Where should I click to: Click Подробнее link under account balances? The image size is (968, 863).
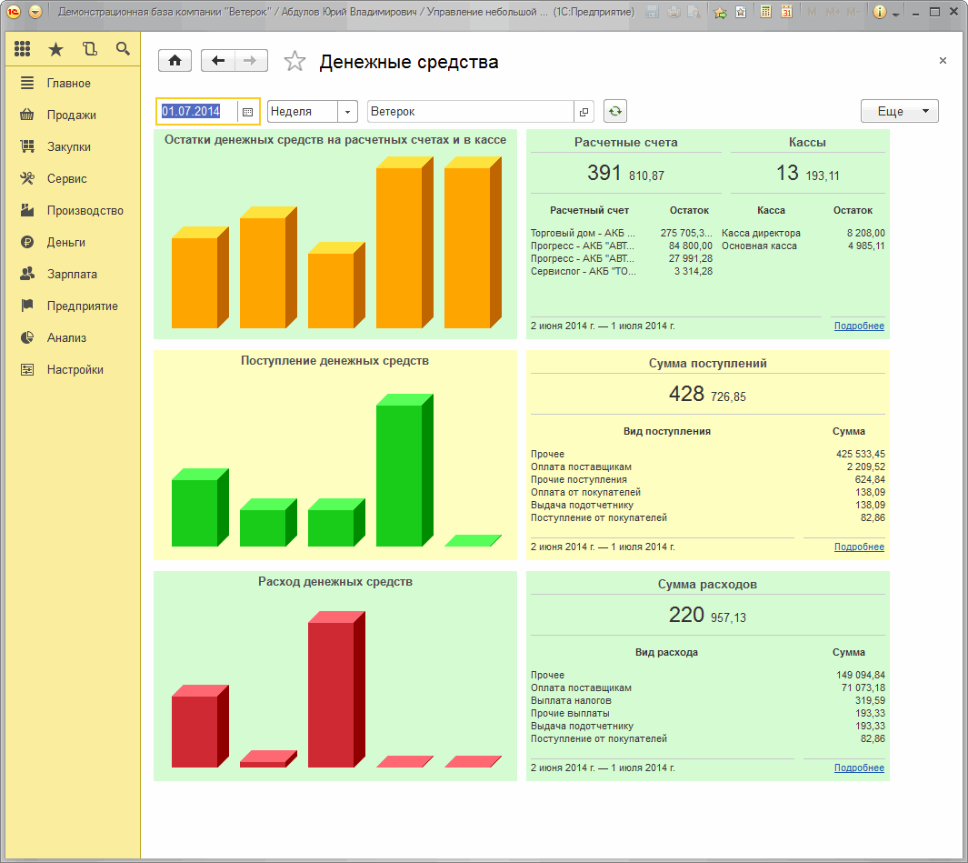click(x=859, y=326)
